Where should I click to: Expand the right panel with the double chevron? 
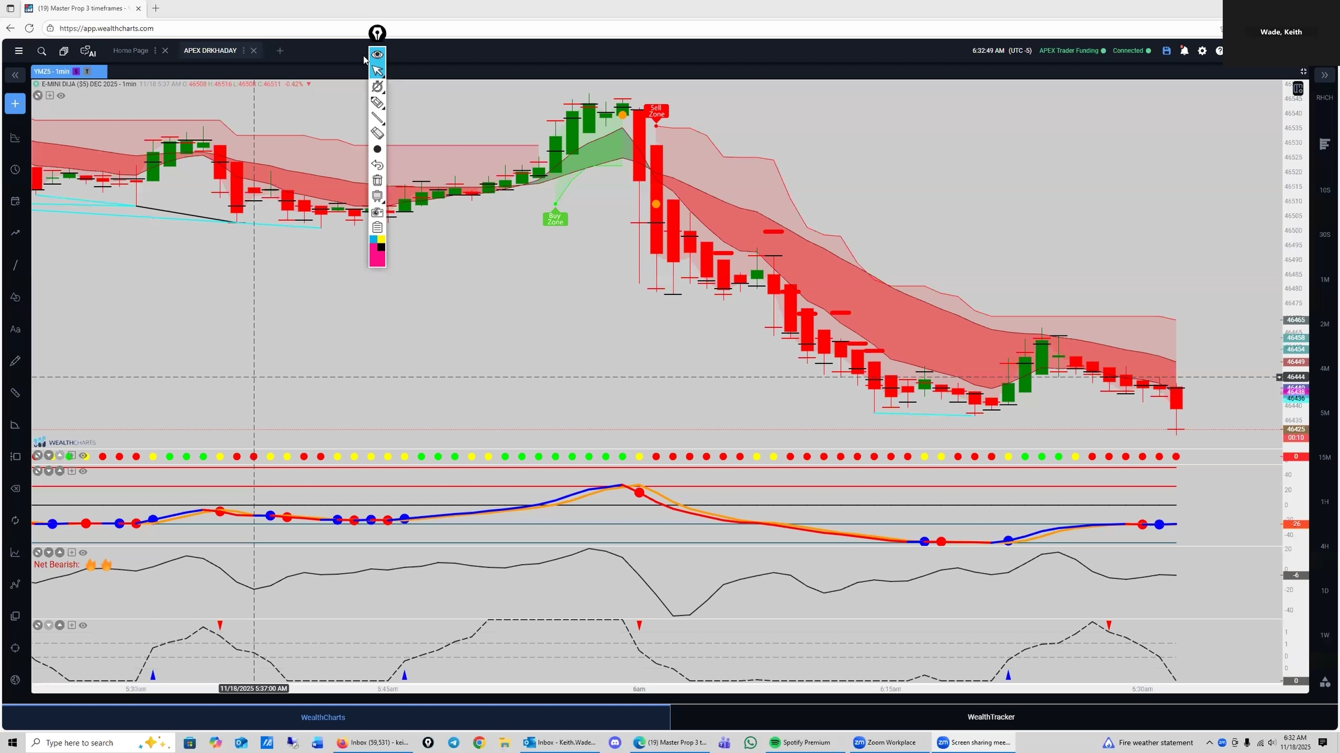pyautogui.click(x=1325, y=75)
